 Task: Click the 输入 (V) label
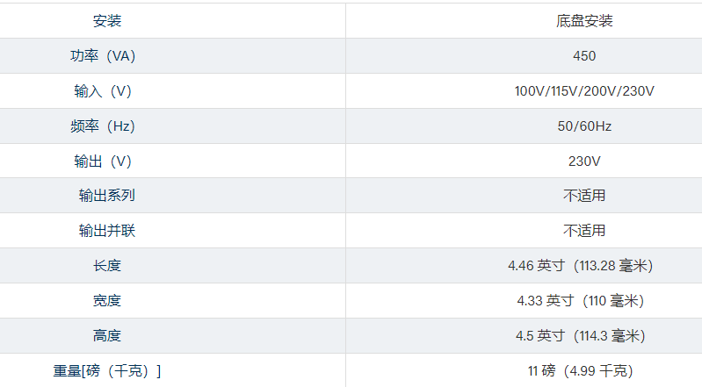tap(103, 91)
